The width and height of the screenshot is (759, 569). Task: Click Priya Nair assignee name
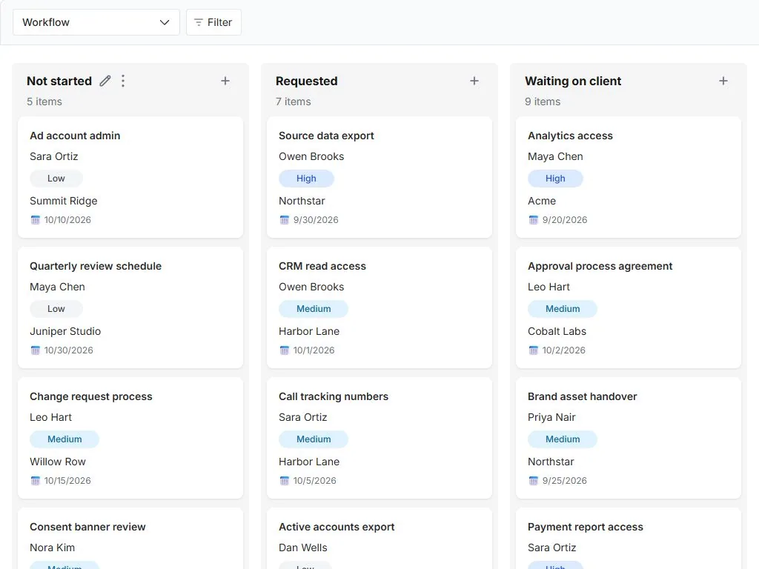pyautogui.click(x=551, y=417)
